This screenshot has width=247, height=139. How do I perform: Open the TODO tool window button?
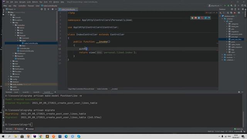(x=9, y=129)
